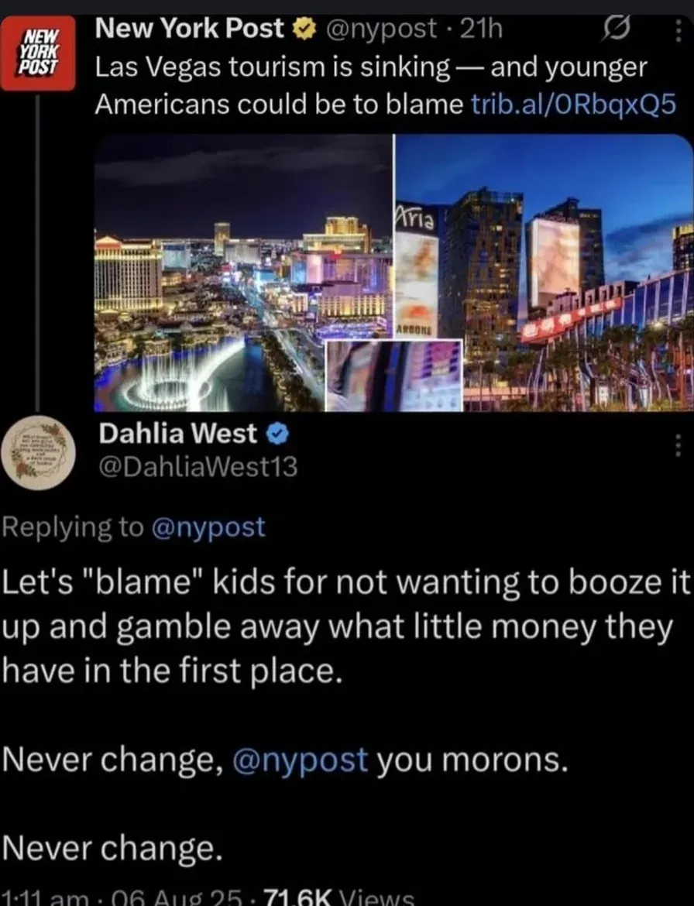The height and width of the screenshot is (906, 694).
Task: Click the @nypost handle in the tweet header
Action: click(382, 29)
